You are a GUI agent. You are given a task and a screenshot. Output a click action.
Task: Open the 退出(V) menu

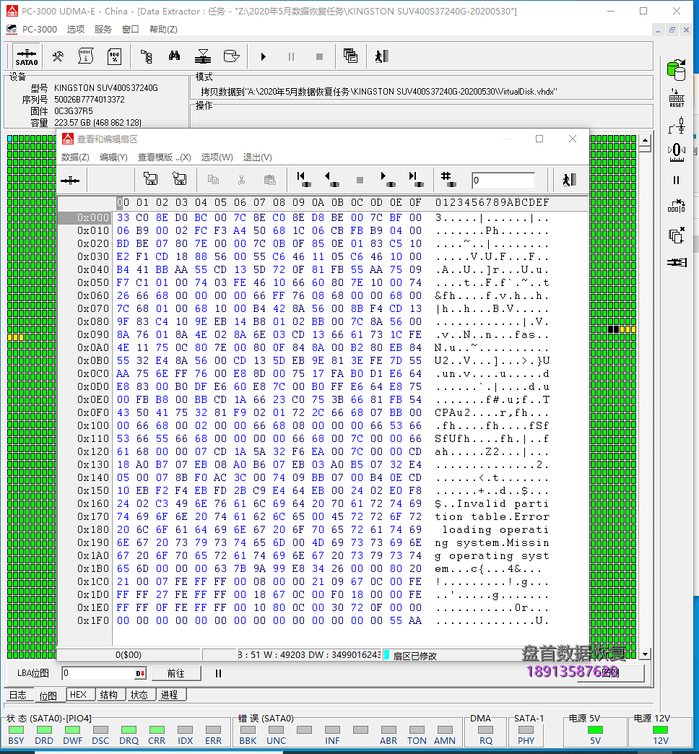tap(257, 157)
